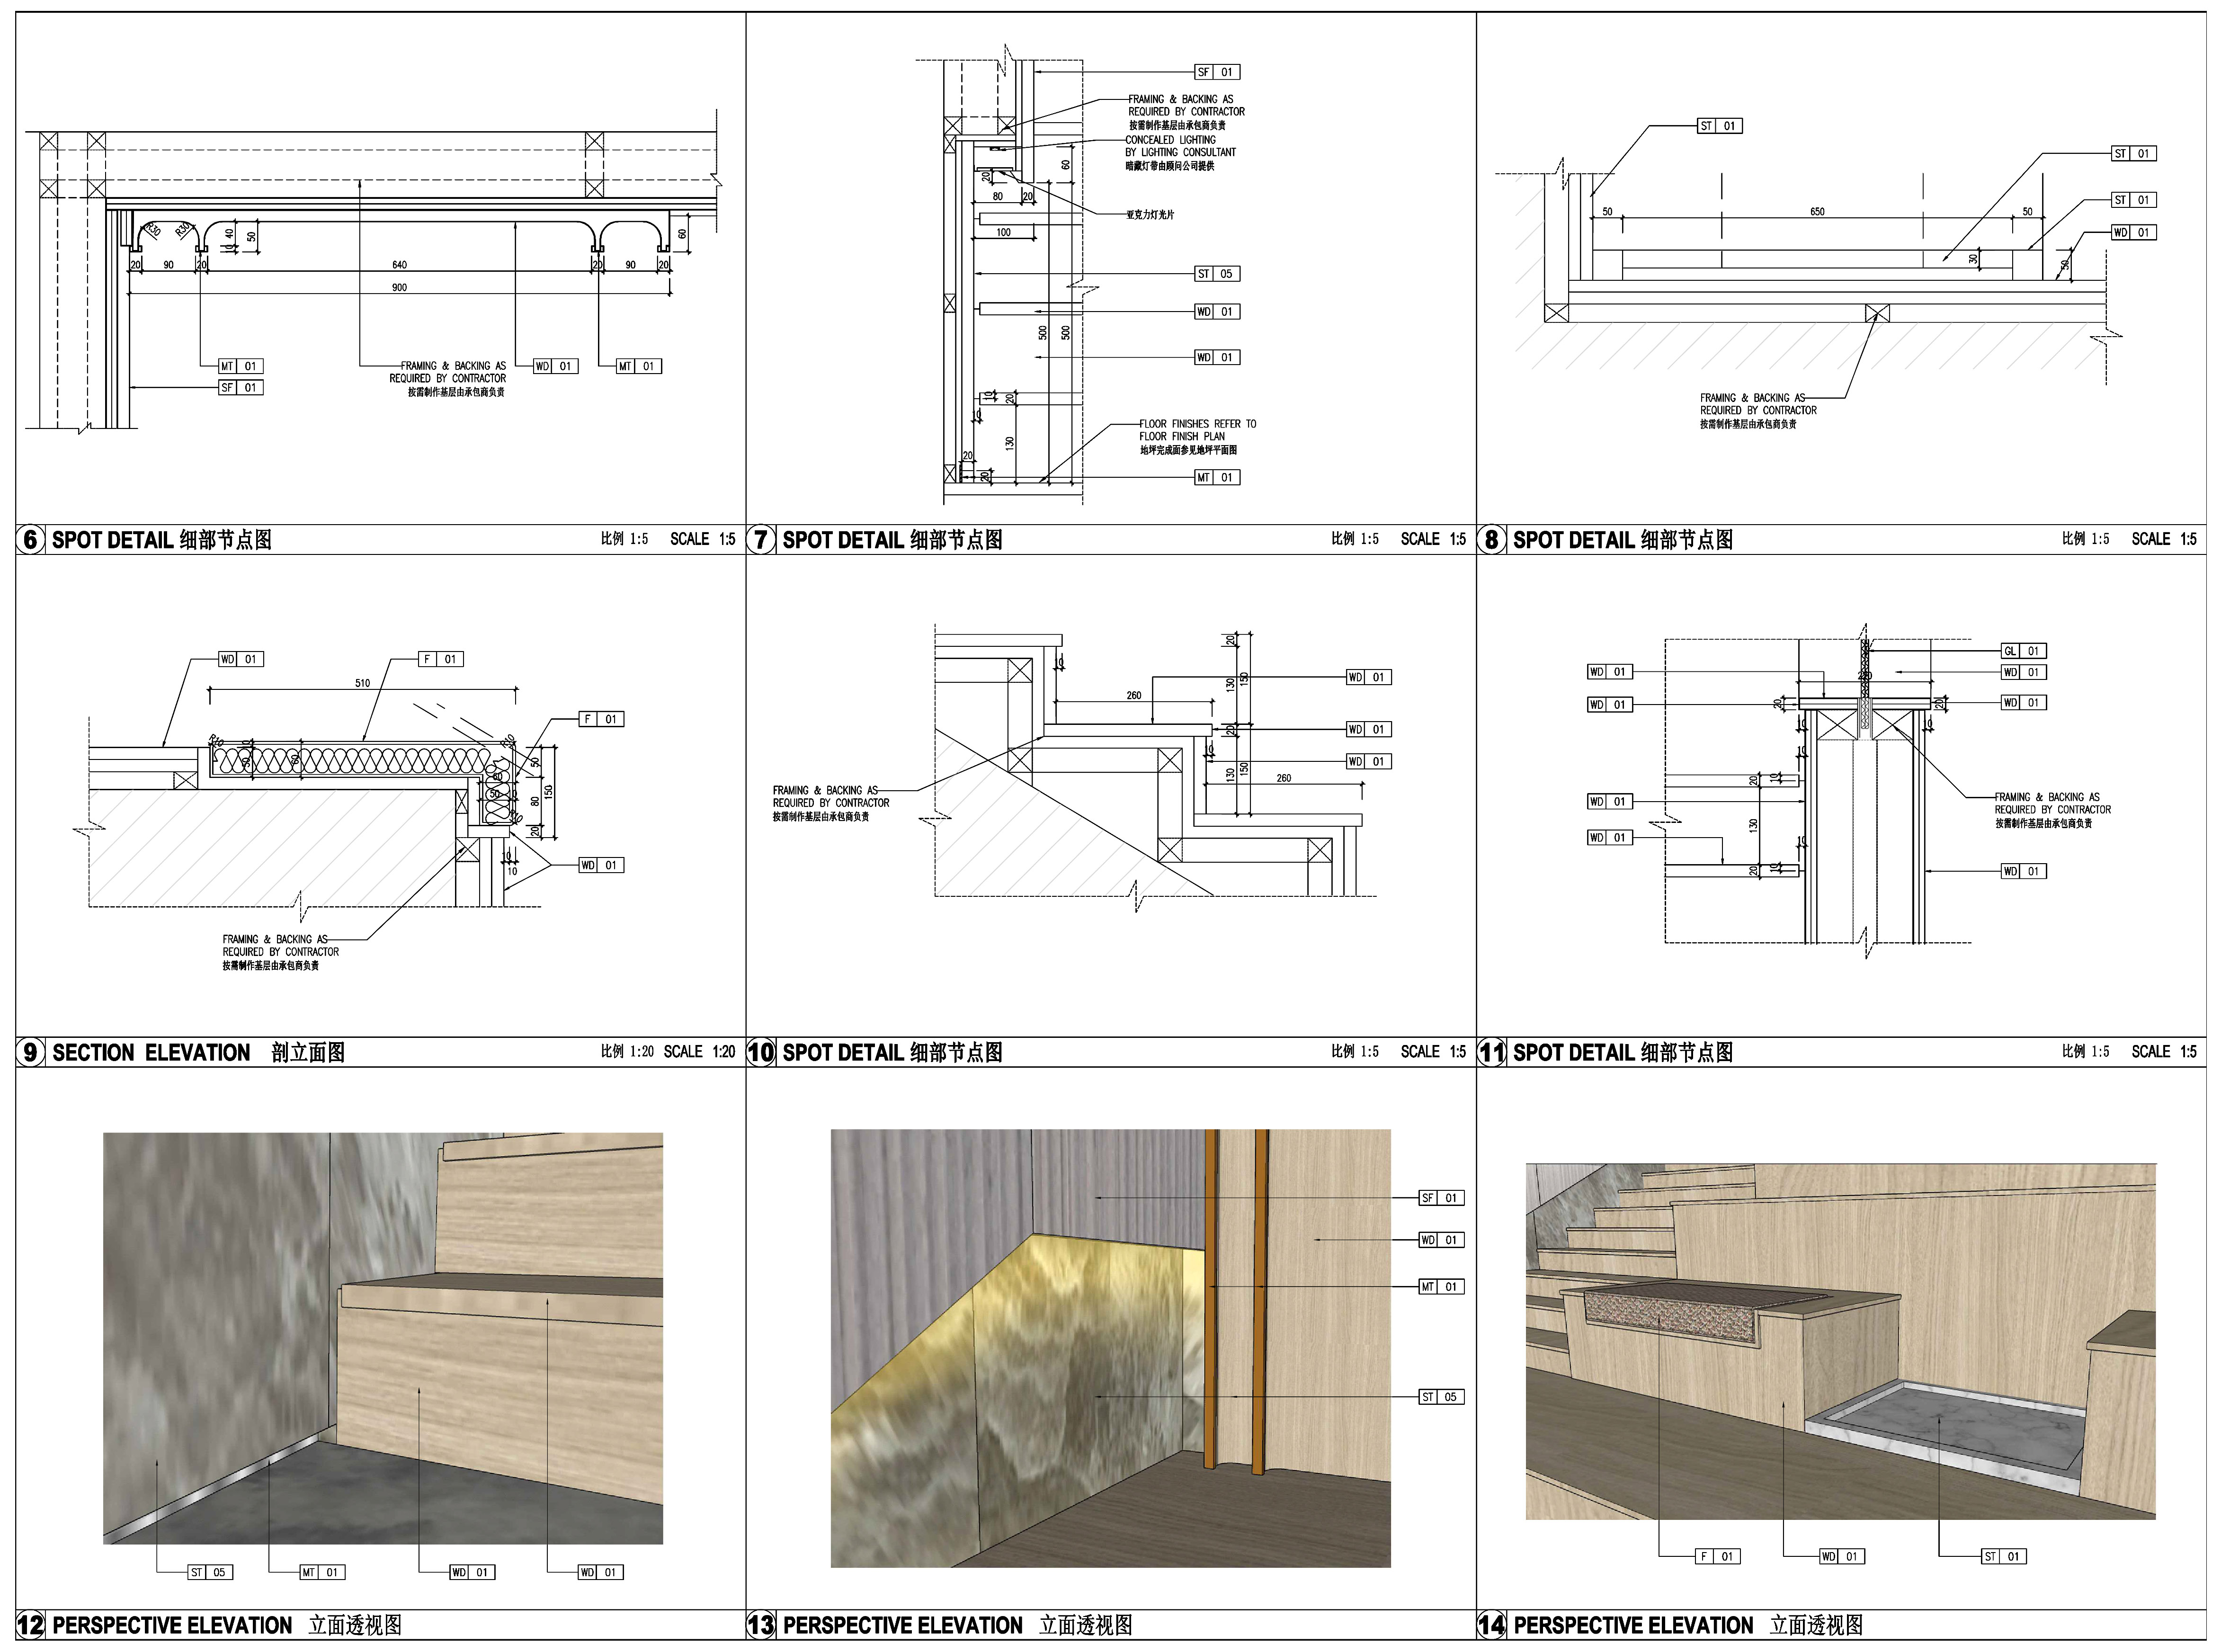The width and height of the screenshot is (2221, 1652).
Task: Click the 'SF 01' tag in detail 6
Action: pyautogui.click(x=241, y=388)
